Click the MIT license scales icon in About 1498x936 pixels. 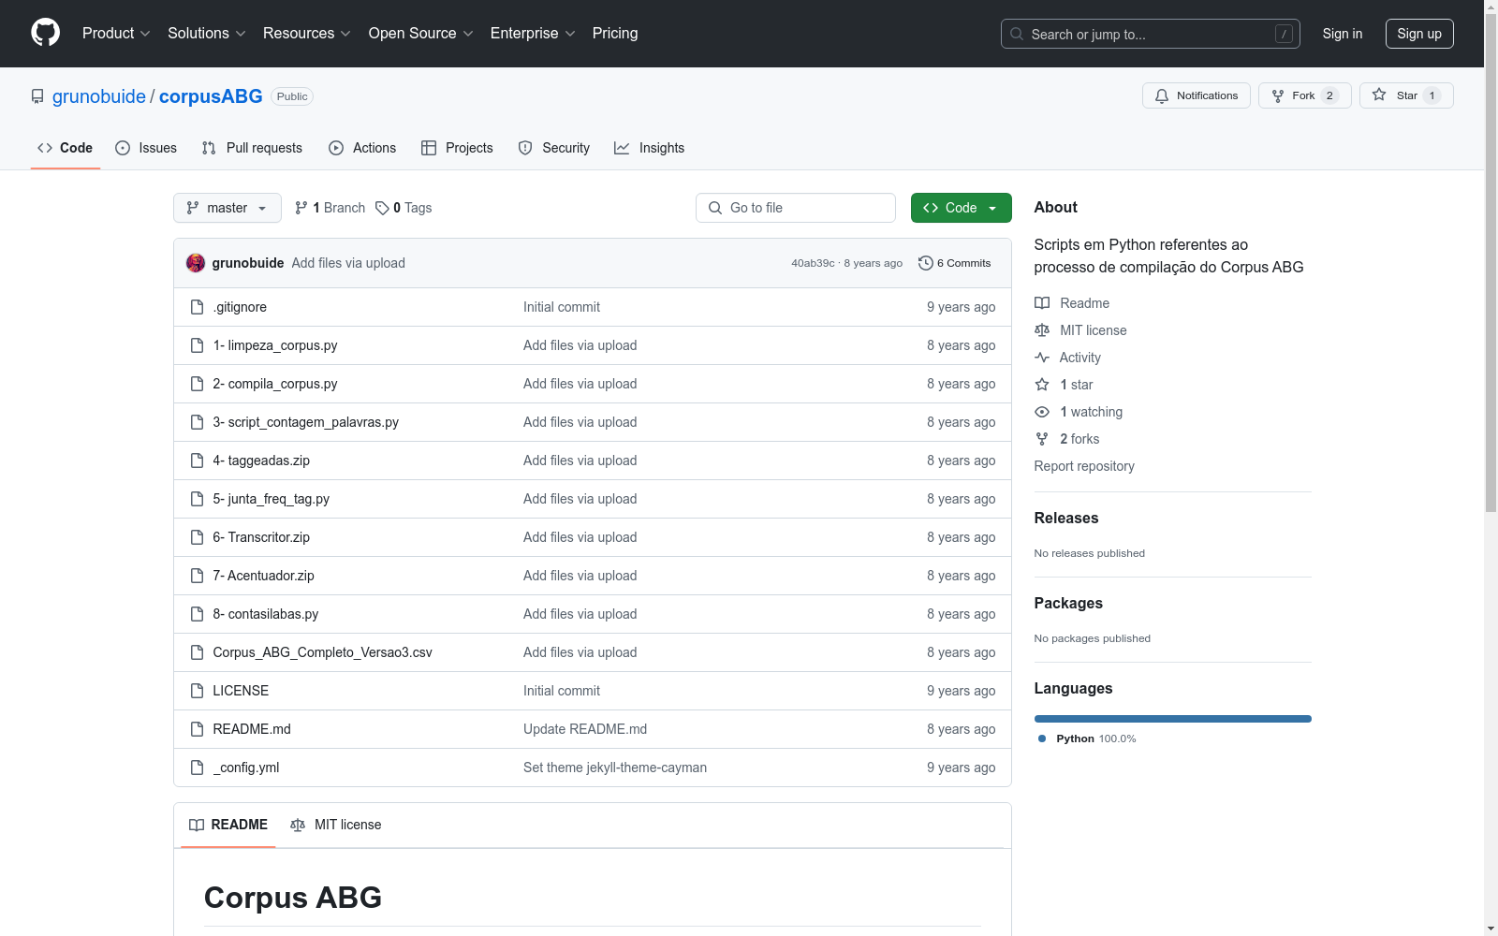point(1042,330)
